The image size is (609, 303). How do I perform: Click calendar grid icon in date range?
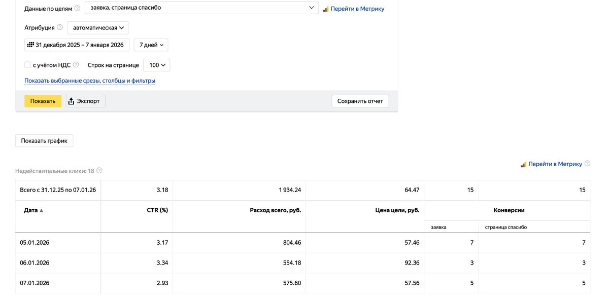30,45
